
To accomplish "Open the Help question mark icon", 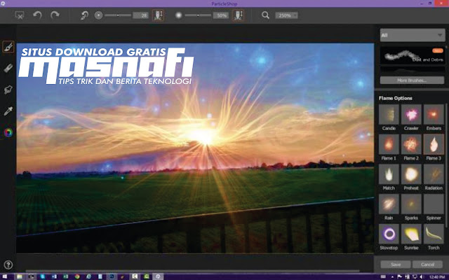I will pos(8,265).
